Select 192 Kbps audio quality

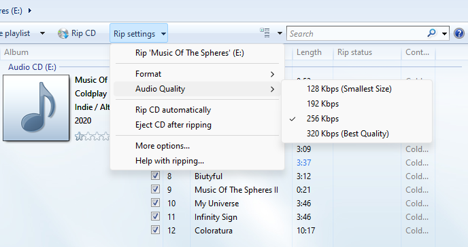[356, 104]
